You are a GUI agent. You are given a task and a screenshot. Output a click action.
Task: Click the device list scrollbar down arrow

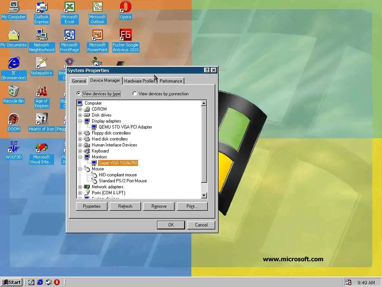(204, 195)
